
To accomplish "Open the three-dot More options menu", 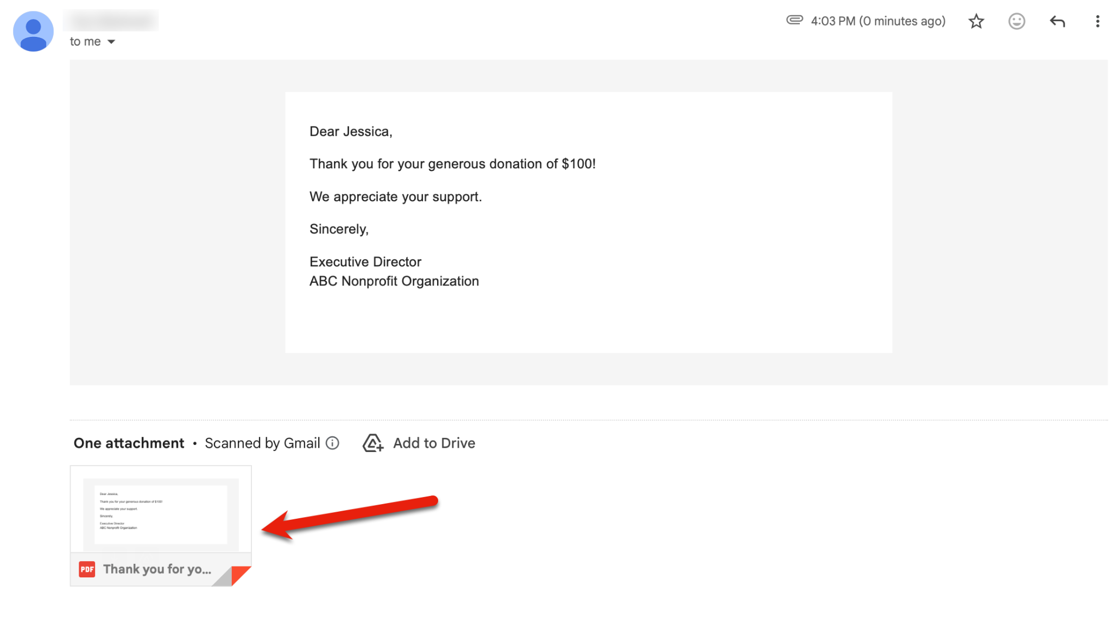I will tap(1097, 21).
